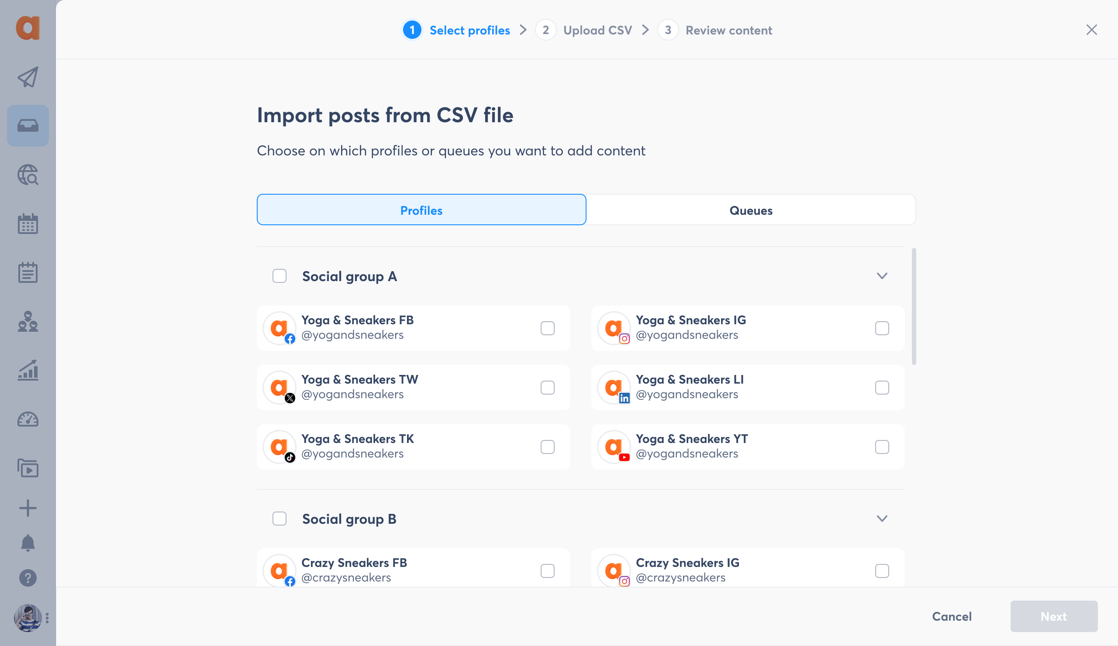Screen dimensions: 1118x646
Task: Click the inbox tray sidebar icon
Action: tap(28, 126)
